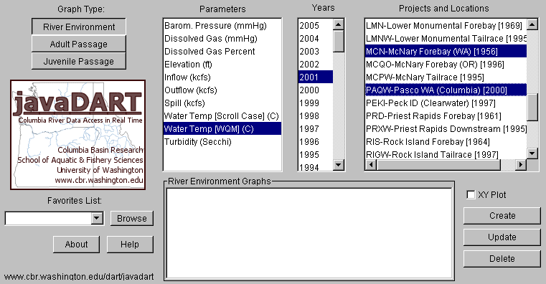Select Adult Passage graph type

pyautogui.click(x=79, y=44)
